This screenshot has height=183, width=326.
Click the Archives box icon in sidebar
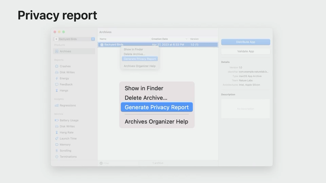pos(57,51)
